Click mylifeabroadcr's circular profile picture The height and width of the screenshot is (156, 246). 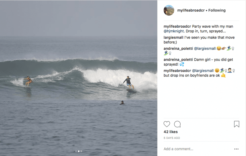click(169, 10)
